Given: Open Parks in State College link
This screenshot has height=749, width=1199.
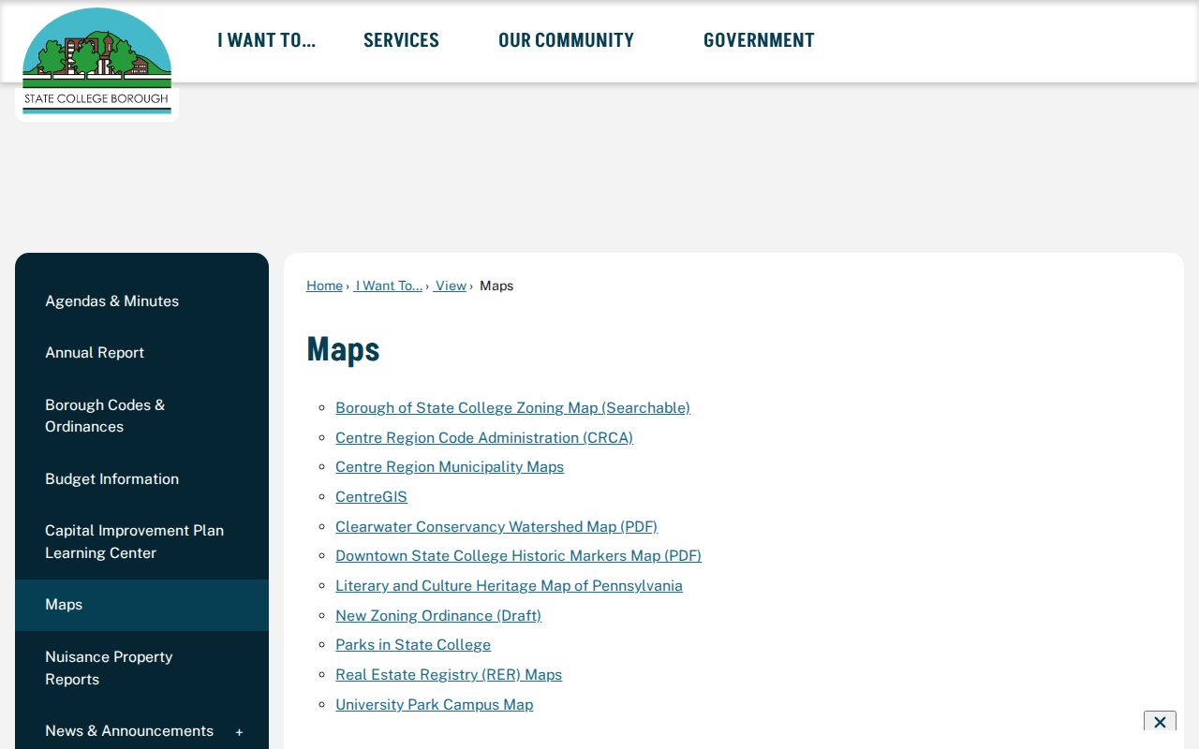Looking at the screenshot, I should (x=413, y=645).
